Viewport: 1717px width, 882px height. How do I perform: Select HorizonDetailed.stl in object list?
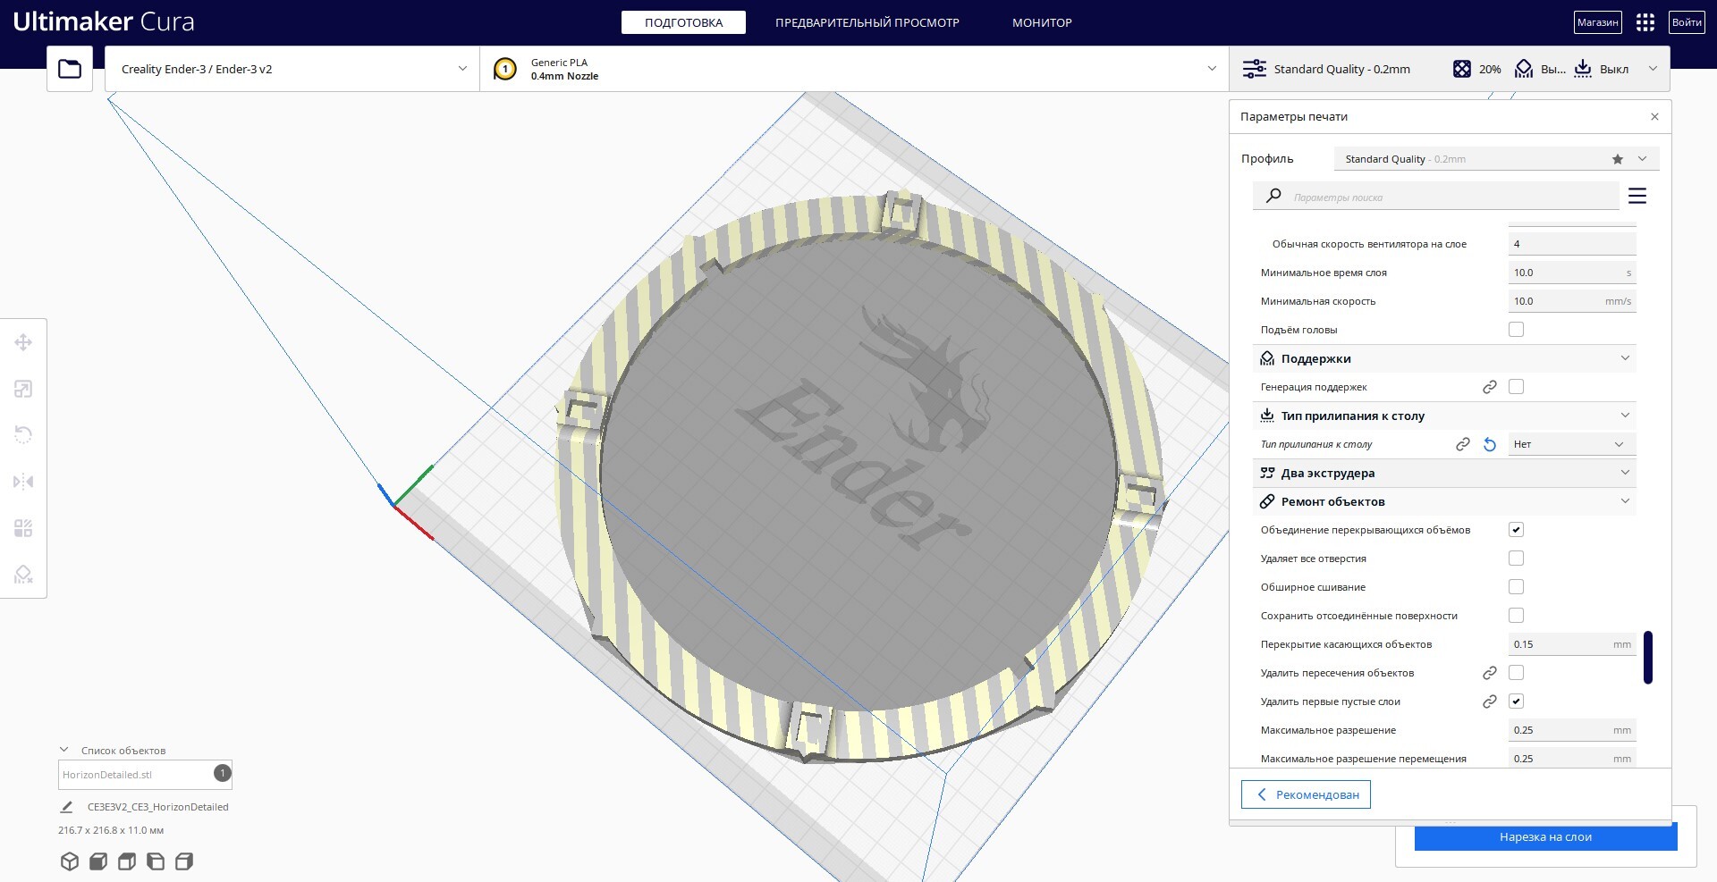click(145, 775)
